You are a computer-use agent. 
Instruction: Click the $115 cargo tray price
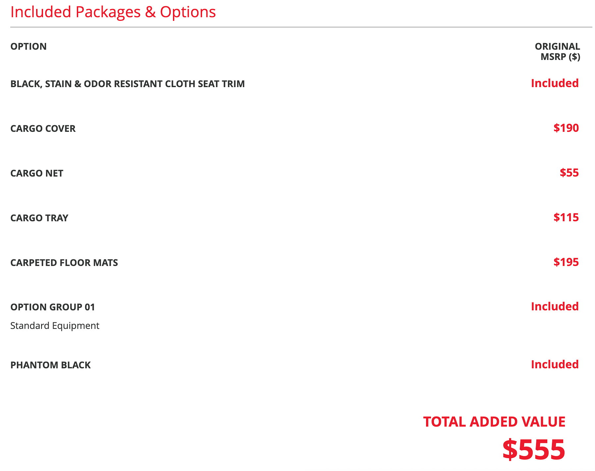[x=566, y=217]
